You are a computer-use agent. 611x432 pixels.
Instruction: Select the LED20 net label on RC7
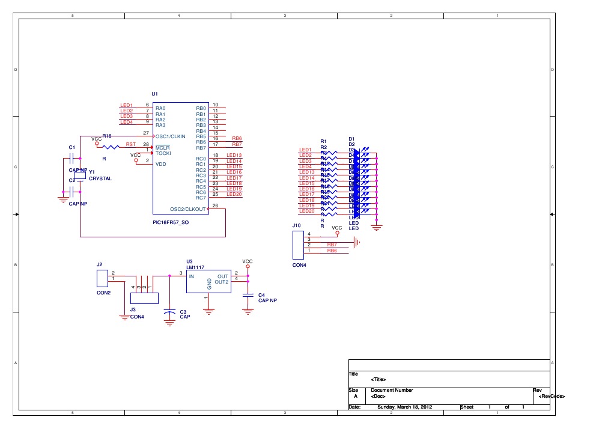tap(236, 194)
